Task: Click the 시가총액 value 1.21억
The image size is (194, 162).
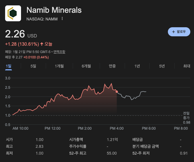Action: coord(112,140)
